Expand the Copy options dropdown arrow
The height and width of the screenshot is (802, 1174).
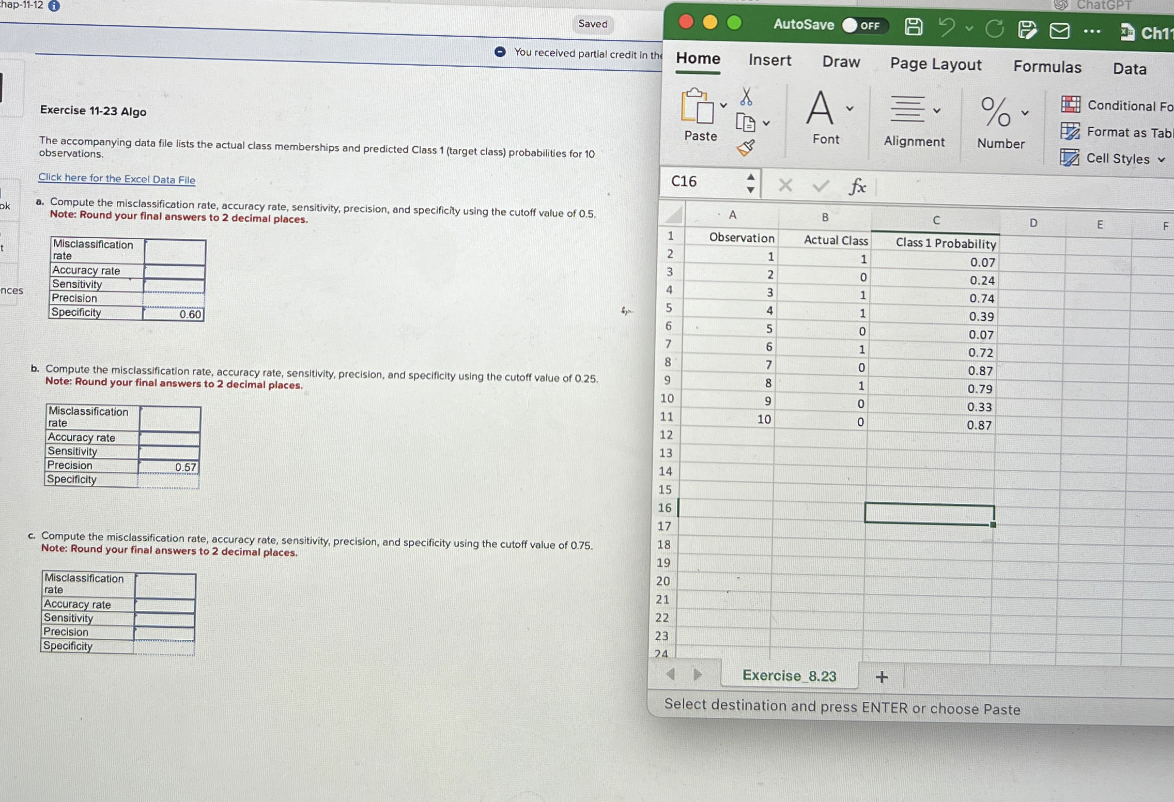point(766,123)
